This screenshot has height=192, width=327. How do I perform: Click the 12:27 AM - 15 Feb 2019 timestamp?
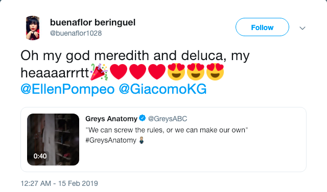[59, 183]
